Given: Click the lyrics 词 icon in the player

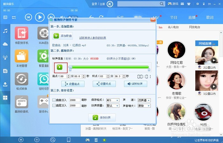Looking at the screenshot, I should pos(5,17).
